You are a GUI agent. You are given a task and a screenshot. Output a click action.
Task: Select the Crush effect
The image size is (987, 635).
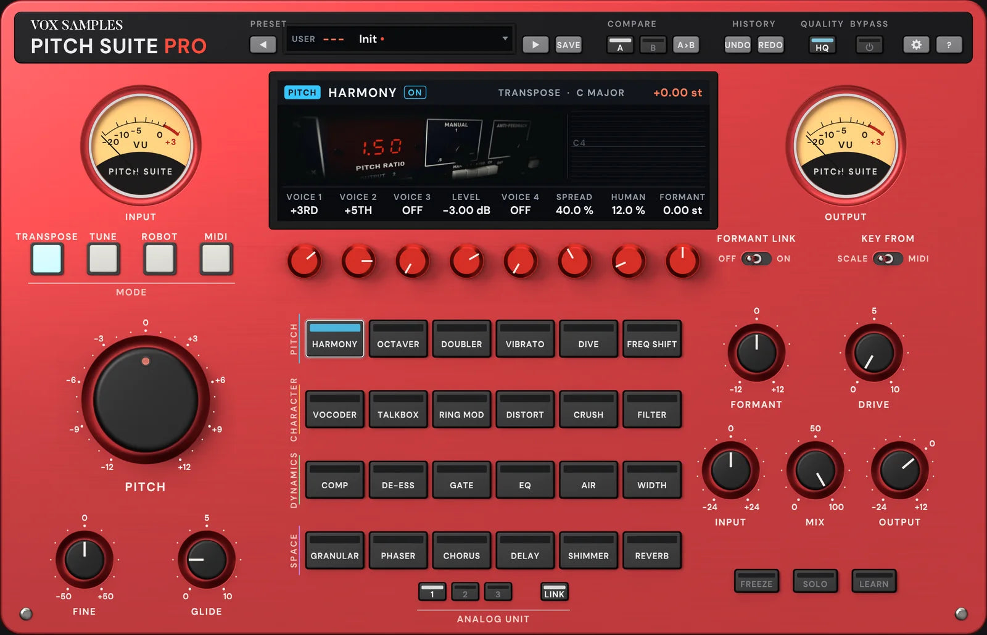[588, 409]
